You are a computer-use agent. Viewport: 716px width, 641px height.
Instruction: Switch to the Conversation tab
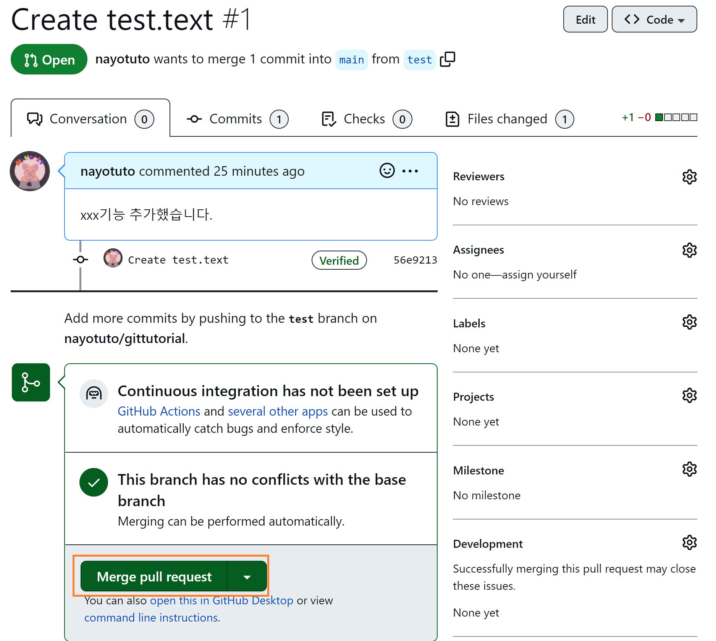click(x=91, y=119)
